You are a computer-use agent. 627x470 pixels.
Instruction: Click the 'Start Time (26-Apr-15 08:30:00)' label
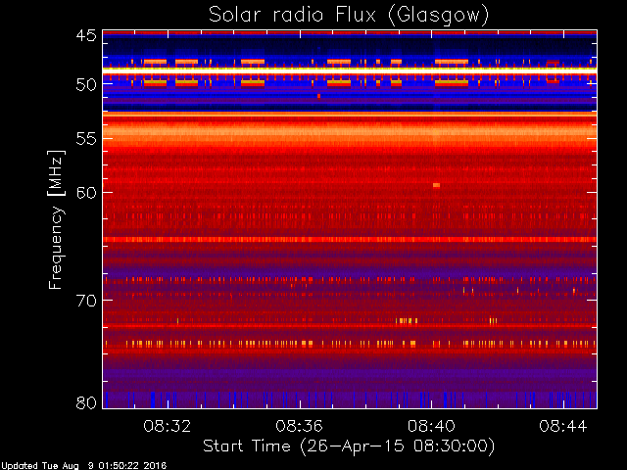click(x=349, y=446)
